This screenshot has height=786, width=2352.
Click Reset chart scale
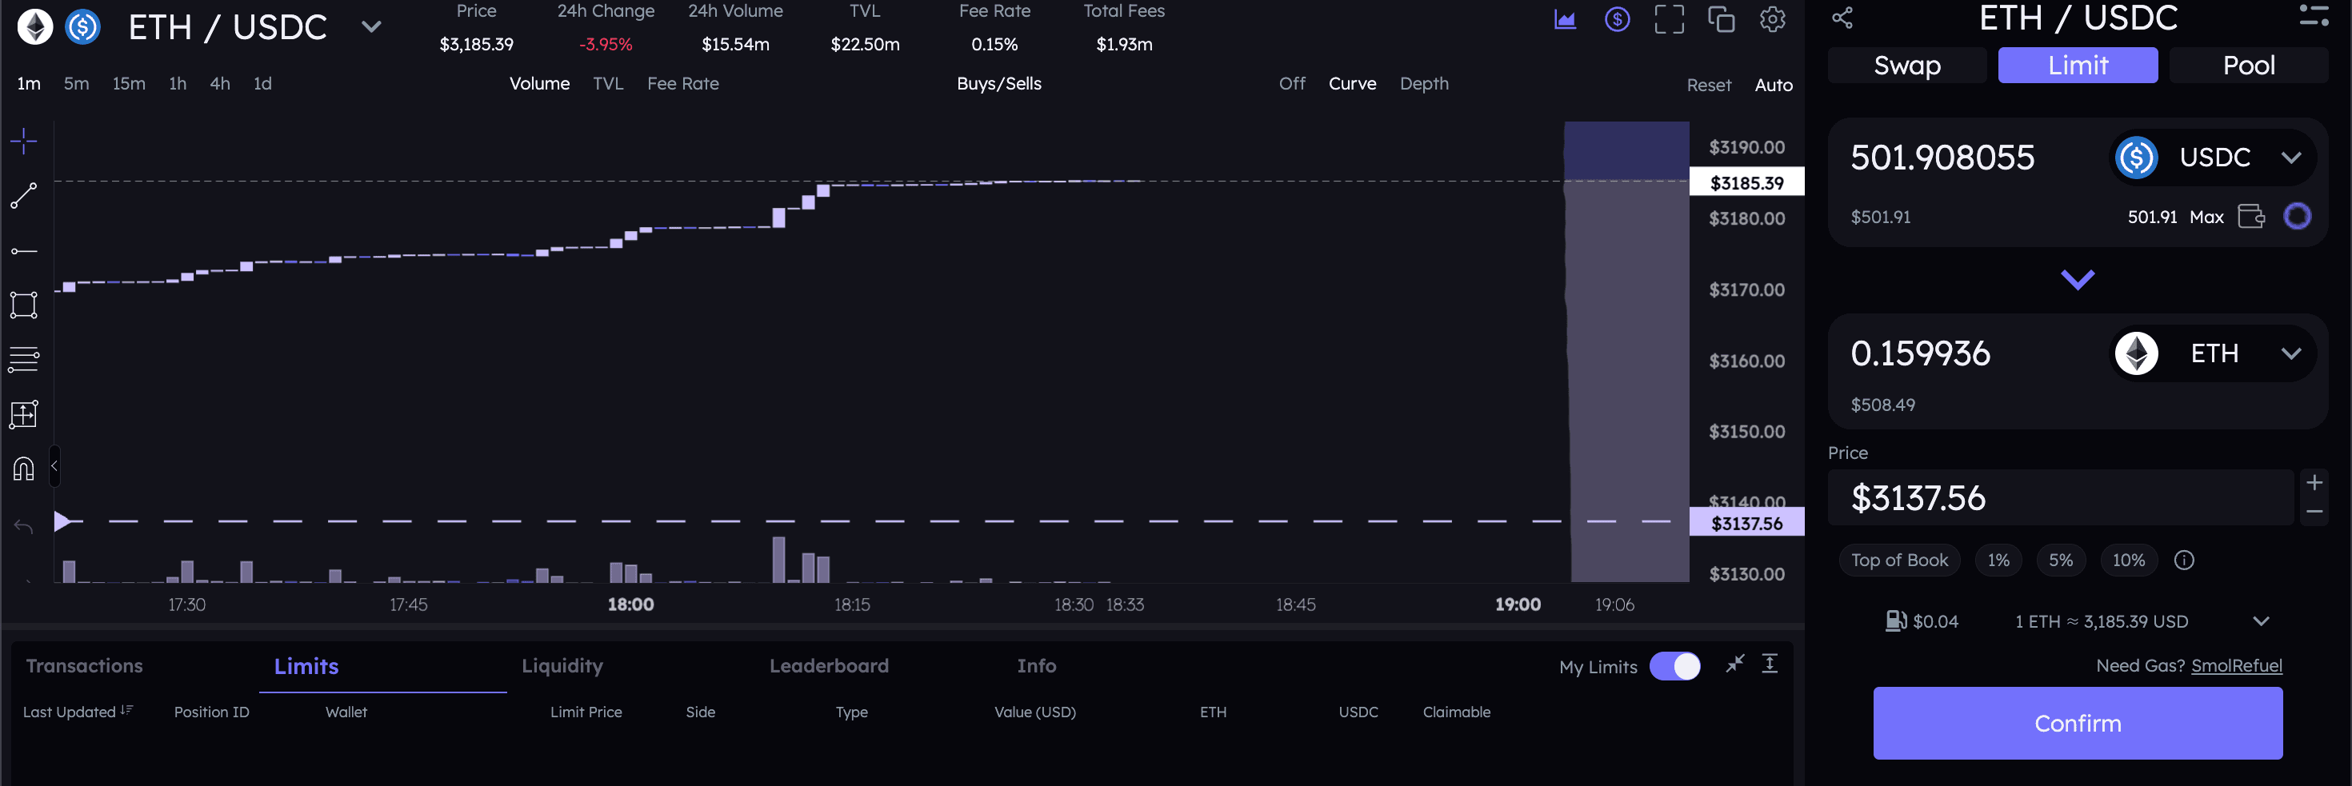[x=1708, y=85]
